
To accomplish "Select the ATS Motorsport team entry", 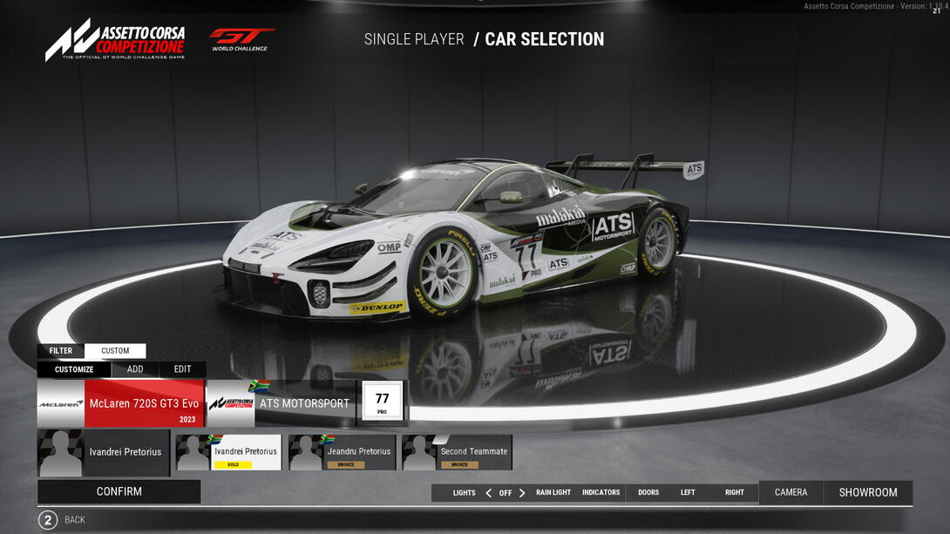I will pos(282,404).
